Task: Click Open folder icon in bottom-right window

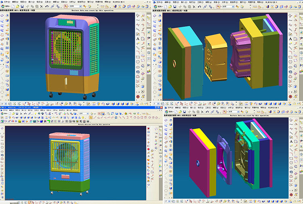Action: coord(180,112)
